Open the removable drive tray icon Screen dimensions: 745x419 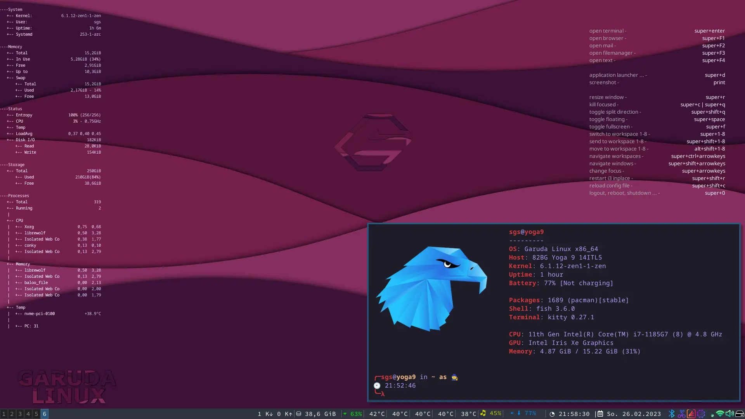[x=740, y=414]
